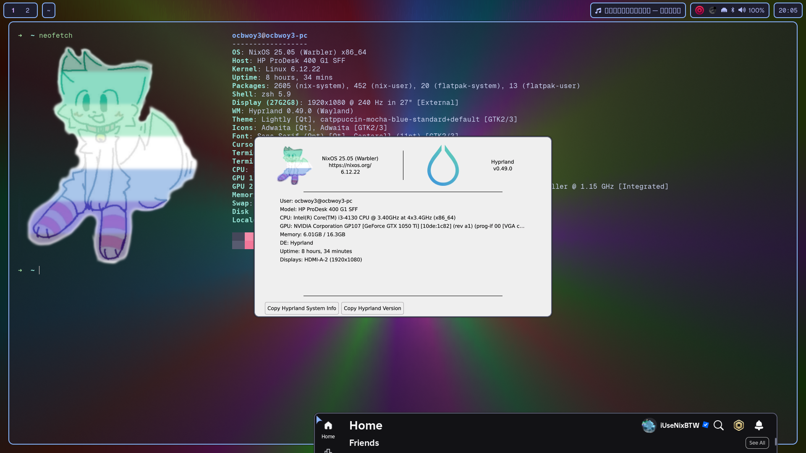Click the red music player tray icon

(699, 10)
